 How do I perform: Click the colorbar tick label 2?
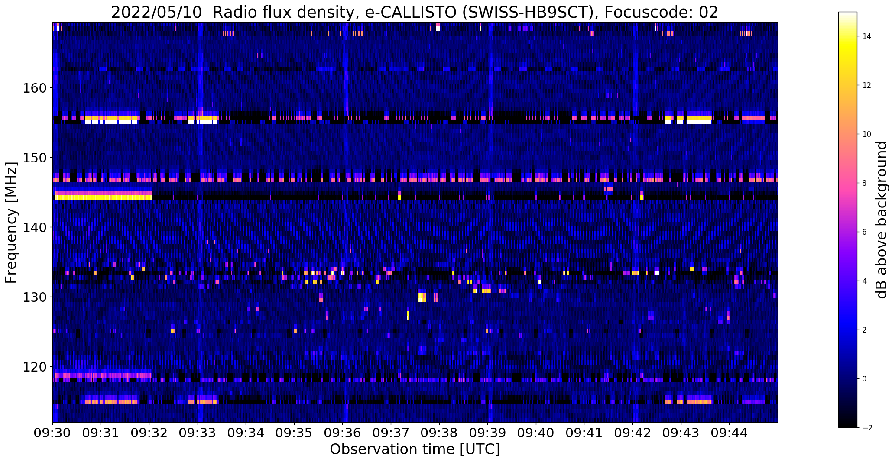pyautogui.click(x=865, y=330)
